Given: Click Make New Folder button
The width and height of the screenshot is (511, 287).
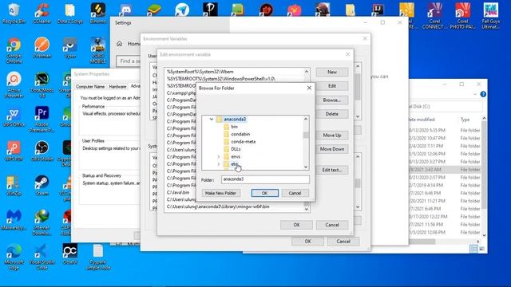Looking at the screenshot, I should 220,193.
